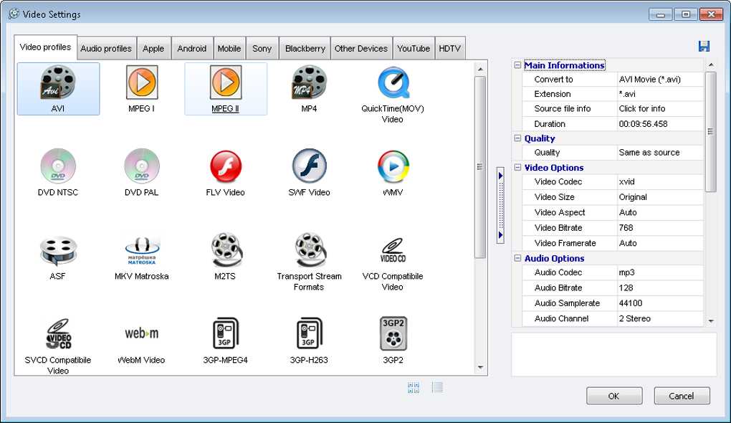Open the Other Devices tab

click(x=361, y=49)
